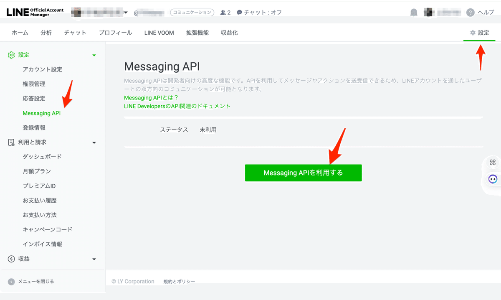The image size is (501, 300).
Task: Open プレミアムID in the sidebar
Action: coord(39,186)
